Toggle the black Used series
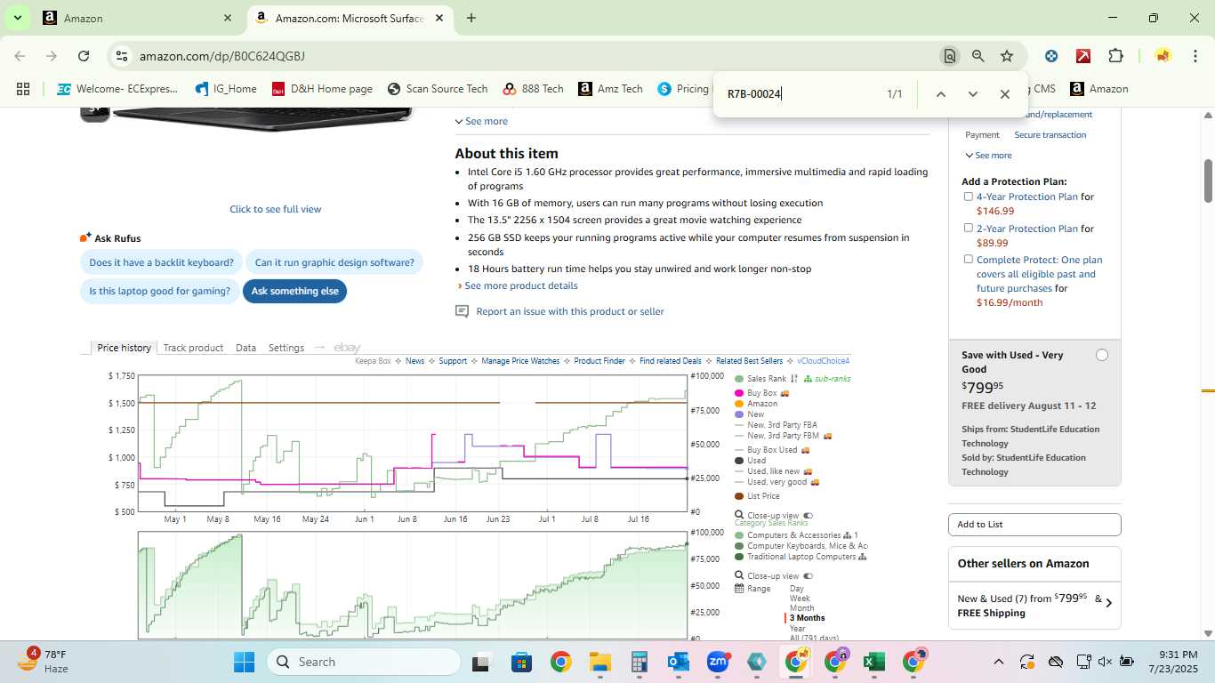 coord(750,461)
